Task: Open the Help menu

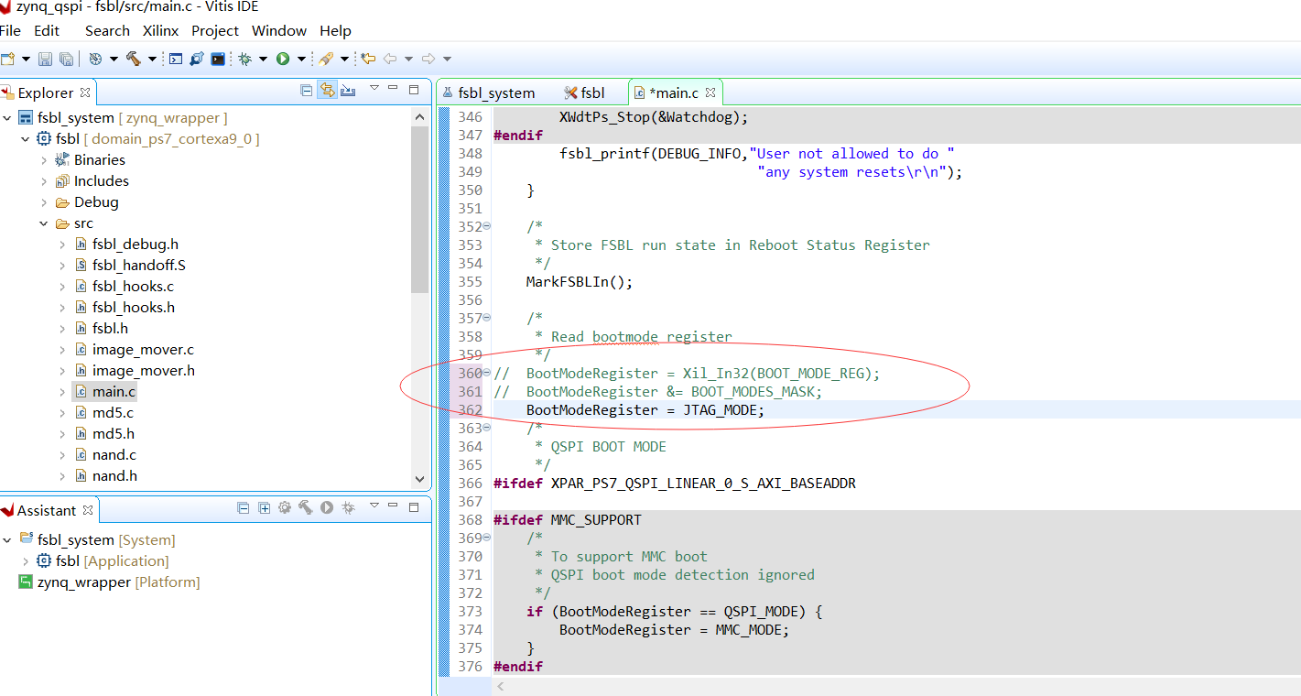Action: (x=335, y=30)
